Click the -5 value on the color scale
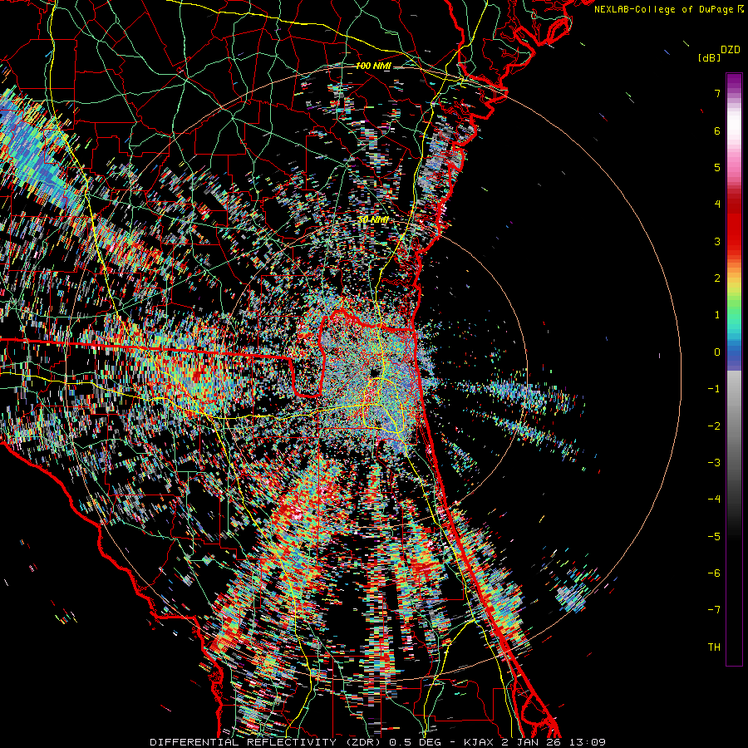 pos(714,537)
